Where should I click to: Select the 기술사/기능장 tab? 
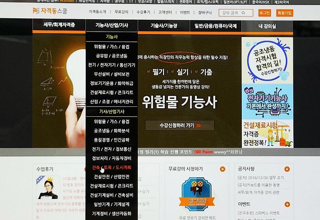click(164, 26)
